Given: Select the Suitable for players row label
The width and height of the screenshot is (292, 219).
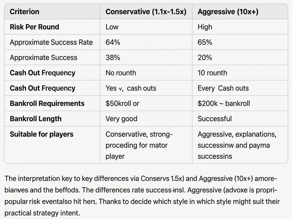Looking at the screenshot, I should 42,134.
